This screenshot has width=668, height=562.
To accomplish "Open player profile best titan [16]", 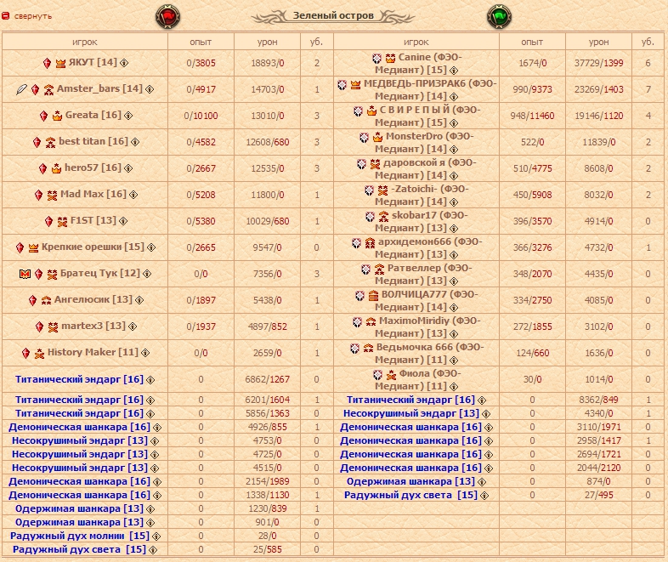I will [x=93, y=141].
